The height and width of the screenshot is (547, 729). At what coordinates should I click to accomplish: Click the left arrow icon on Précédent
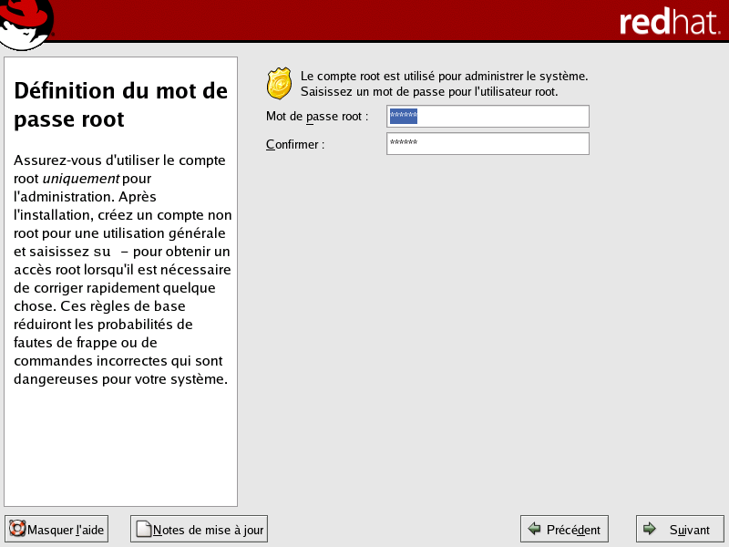tap(534, 529)
